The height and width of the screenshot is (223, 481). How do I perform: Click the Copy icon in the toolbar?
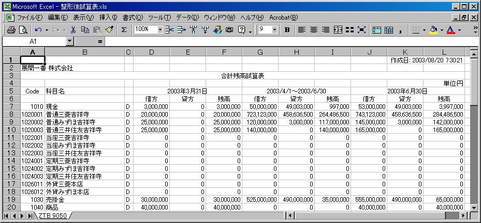84,29
